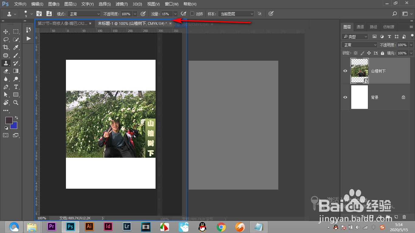Screen dimensions: 415x233
Task: Select the Brush tool
Action: 16,55
